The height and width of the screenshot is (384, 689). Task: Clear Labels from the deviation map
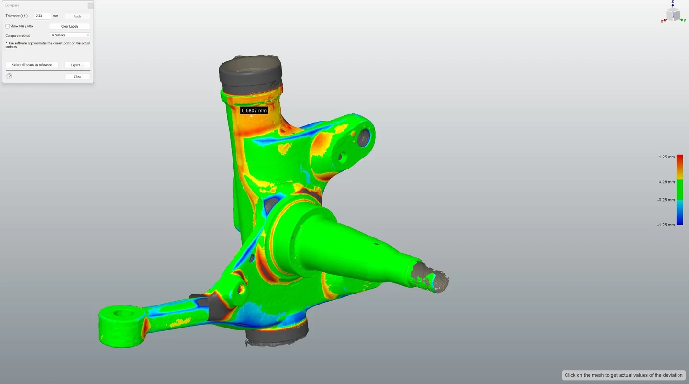(x=70, y=26)
